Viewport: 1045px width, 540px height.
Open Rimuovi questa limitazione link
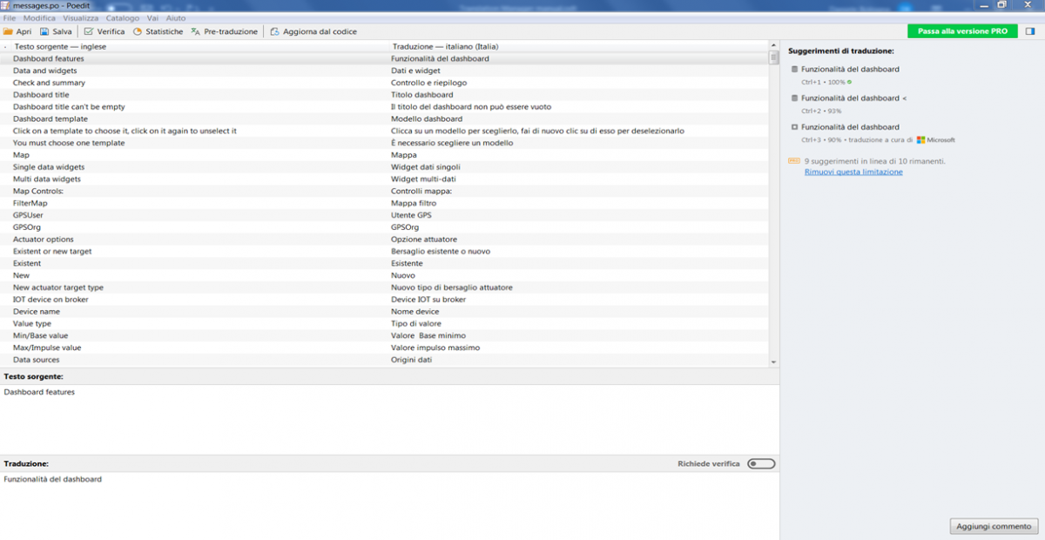pyautogui.click(x=853, y=172)
